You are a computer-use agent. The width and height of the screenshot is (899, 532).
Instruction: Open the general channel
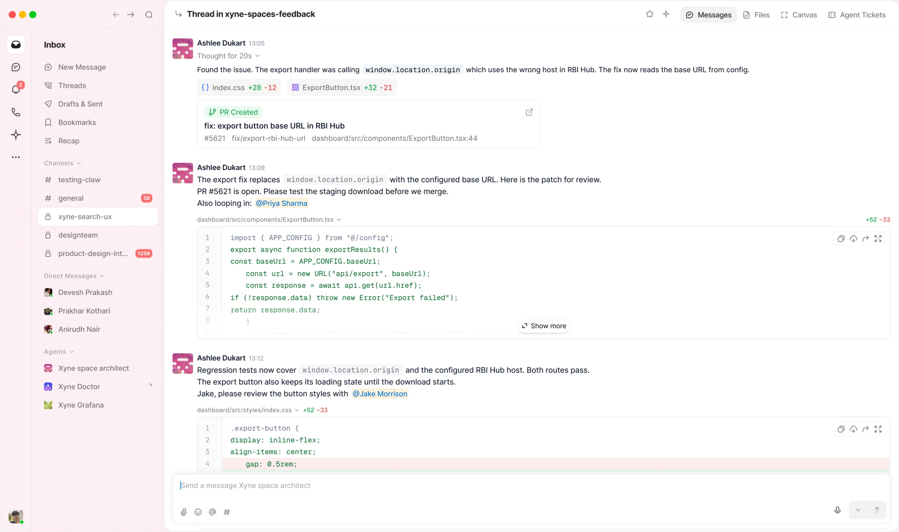pyautogui.click(x=98, y=198)
